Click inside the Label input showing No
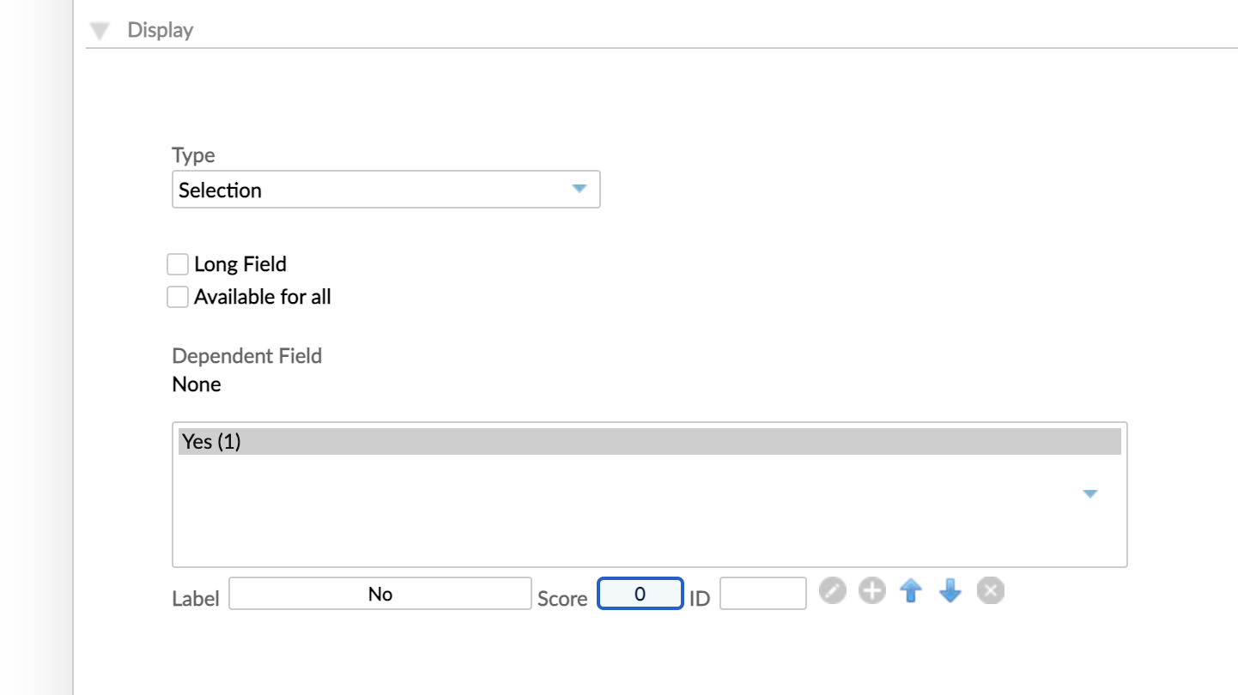 click(x=380, y=593)
